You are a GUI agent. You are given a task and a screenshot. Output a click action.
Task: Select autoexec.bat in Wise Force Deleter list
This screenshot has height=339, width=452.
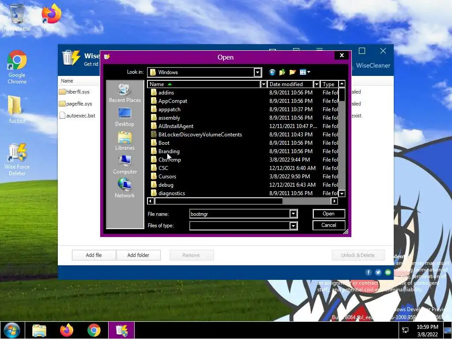point(81,116)
